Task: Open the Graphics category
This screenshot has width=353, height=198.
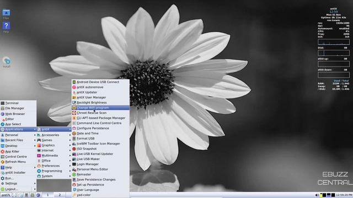Action: point(54,145)
